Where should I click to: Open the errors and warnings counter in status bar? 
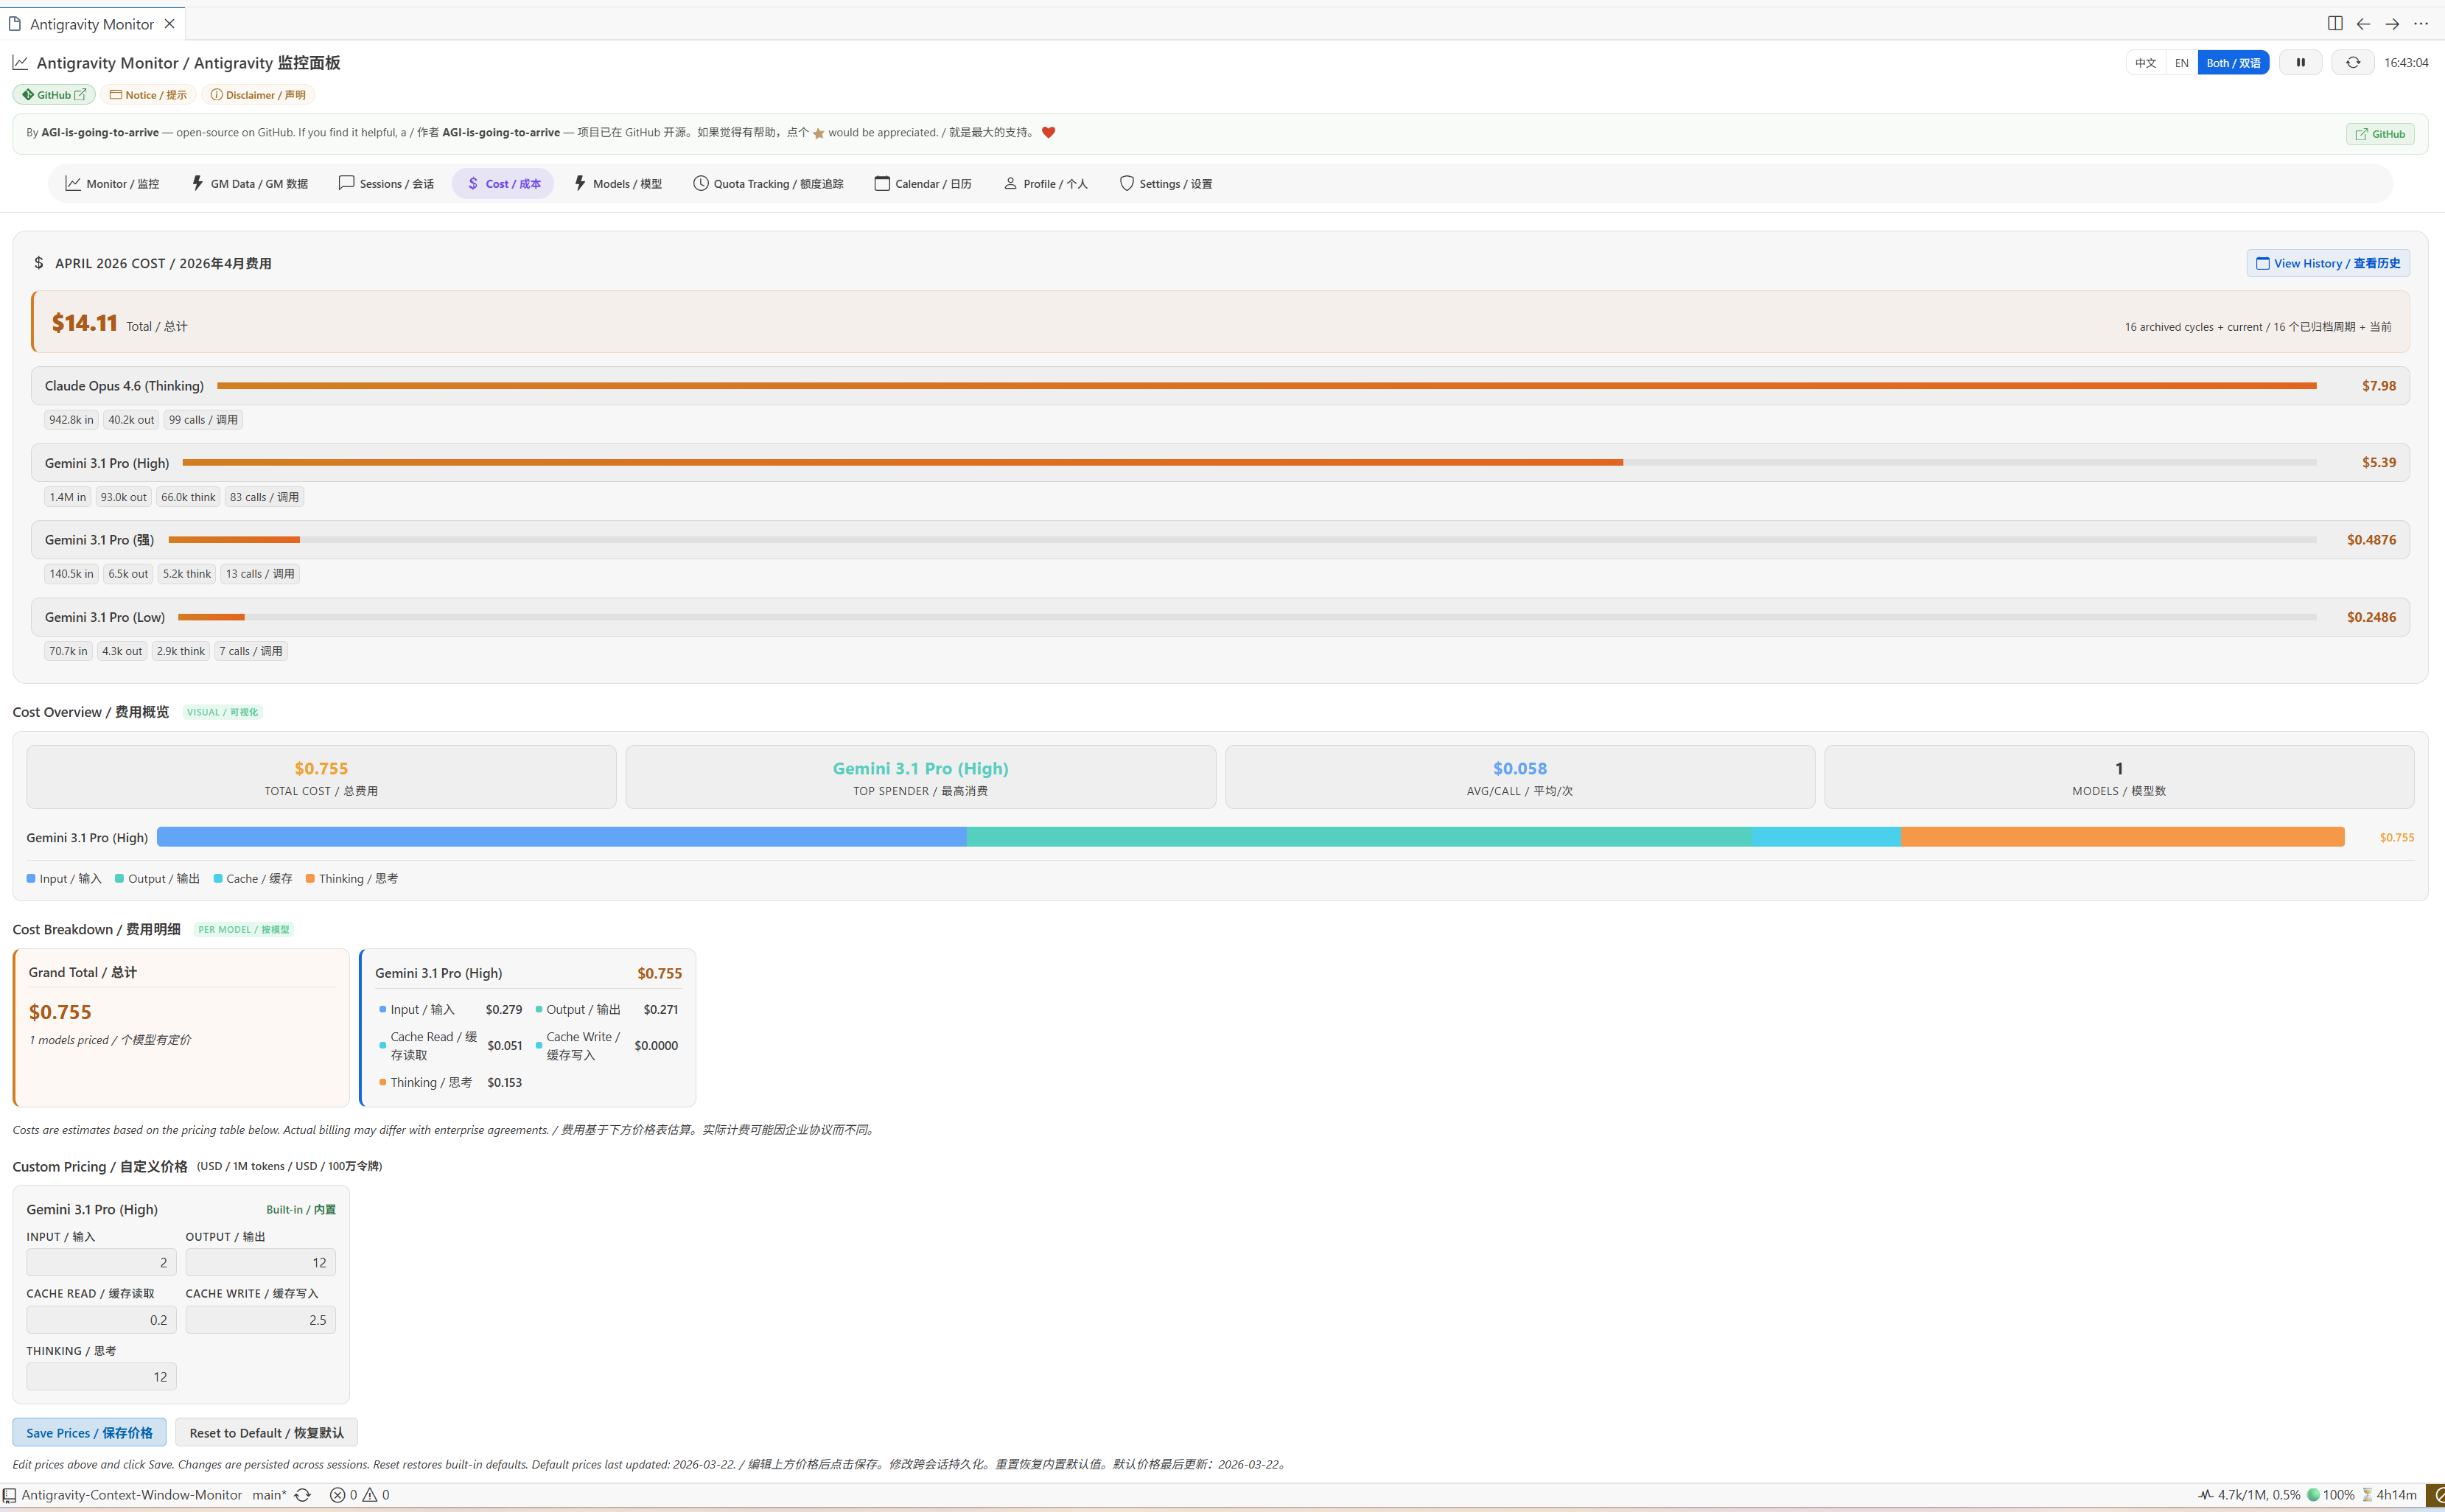tap(359, 1495)
